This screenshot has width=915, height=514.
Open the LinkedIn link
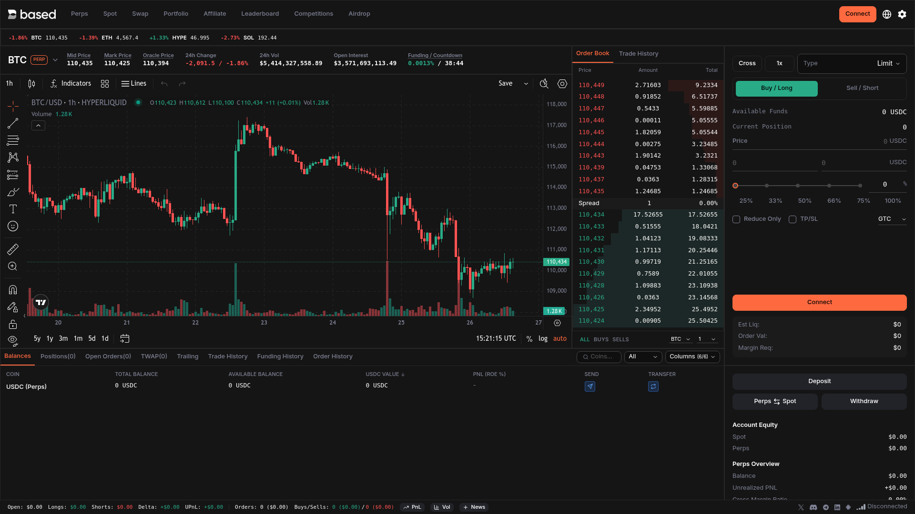(x=837, y=507)
